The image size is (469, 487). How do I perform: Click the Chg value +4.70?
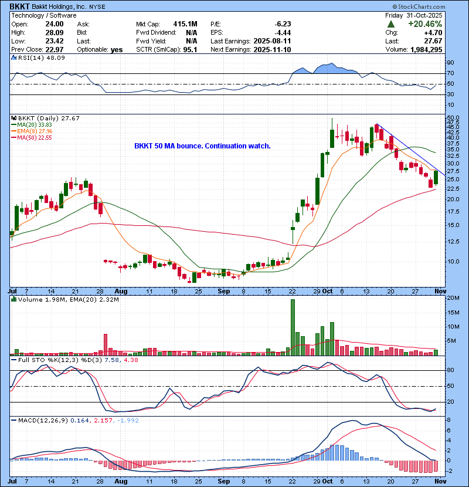coord(434,33)
